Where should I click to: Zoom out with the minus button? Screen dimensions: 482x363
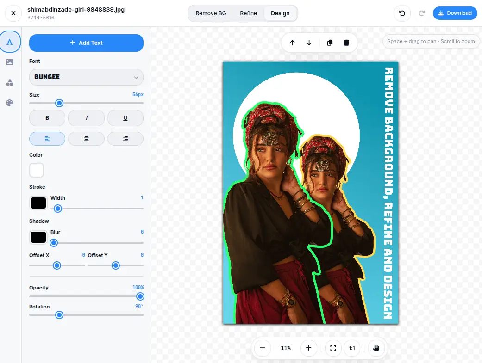point(262,348)
